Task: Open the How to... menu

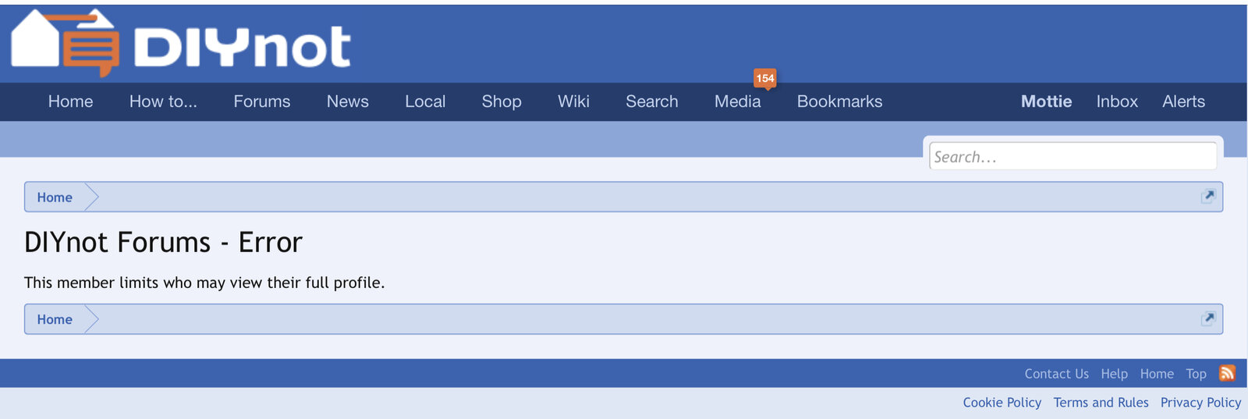Action: (163, 101)
